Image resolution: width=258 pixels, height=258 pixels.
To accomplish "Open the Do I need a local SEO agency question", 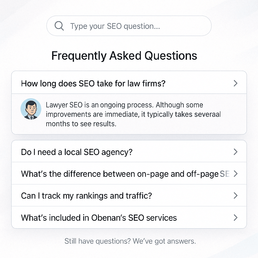I will click(129, 151).
